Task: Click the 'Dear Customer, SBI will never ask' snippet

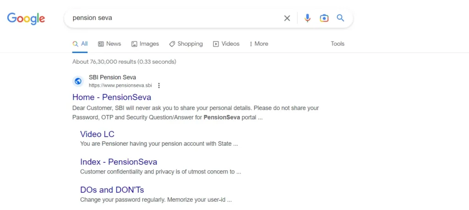Action: click(x=196, y=112)
